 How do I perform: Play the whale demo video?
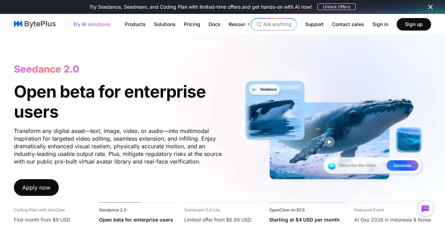(329, 142)
